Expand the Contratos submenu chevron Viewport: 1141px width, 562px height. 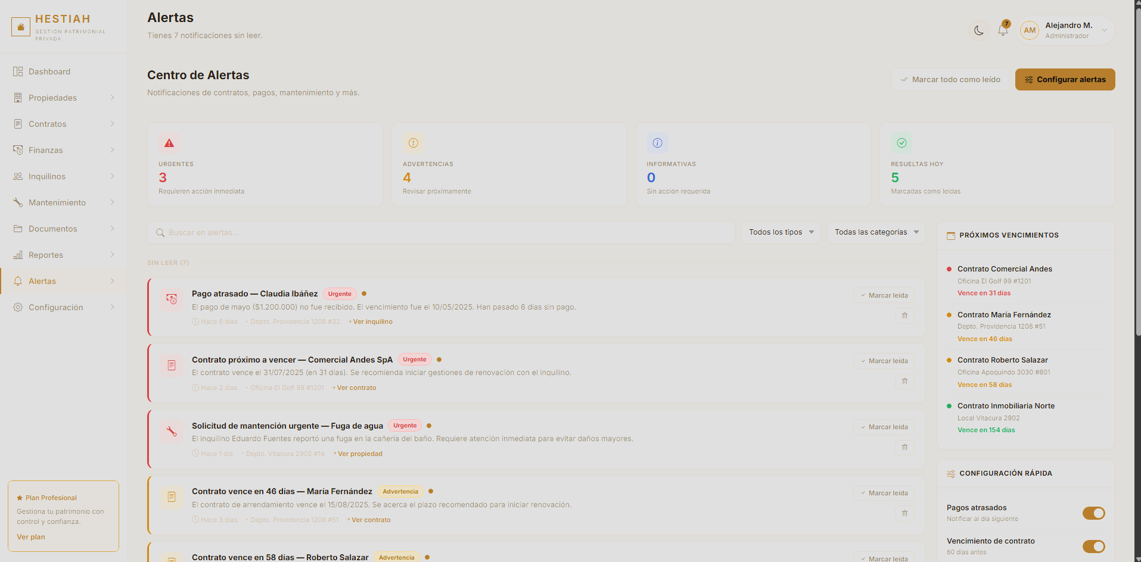112,124
